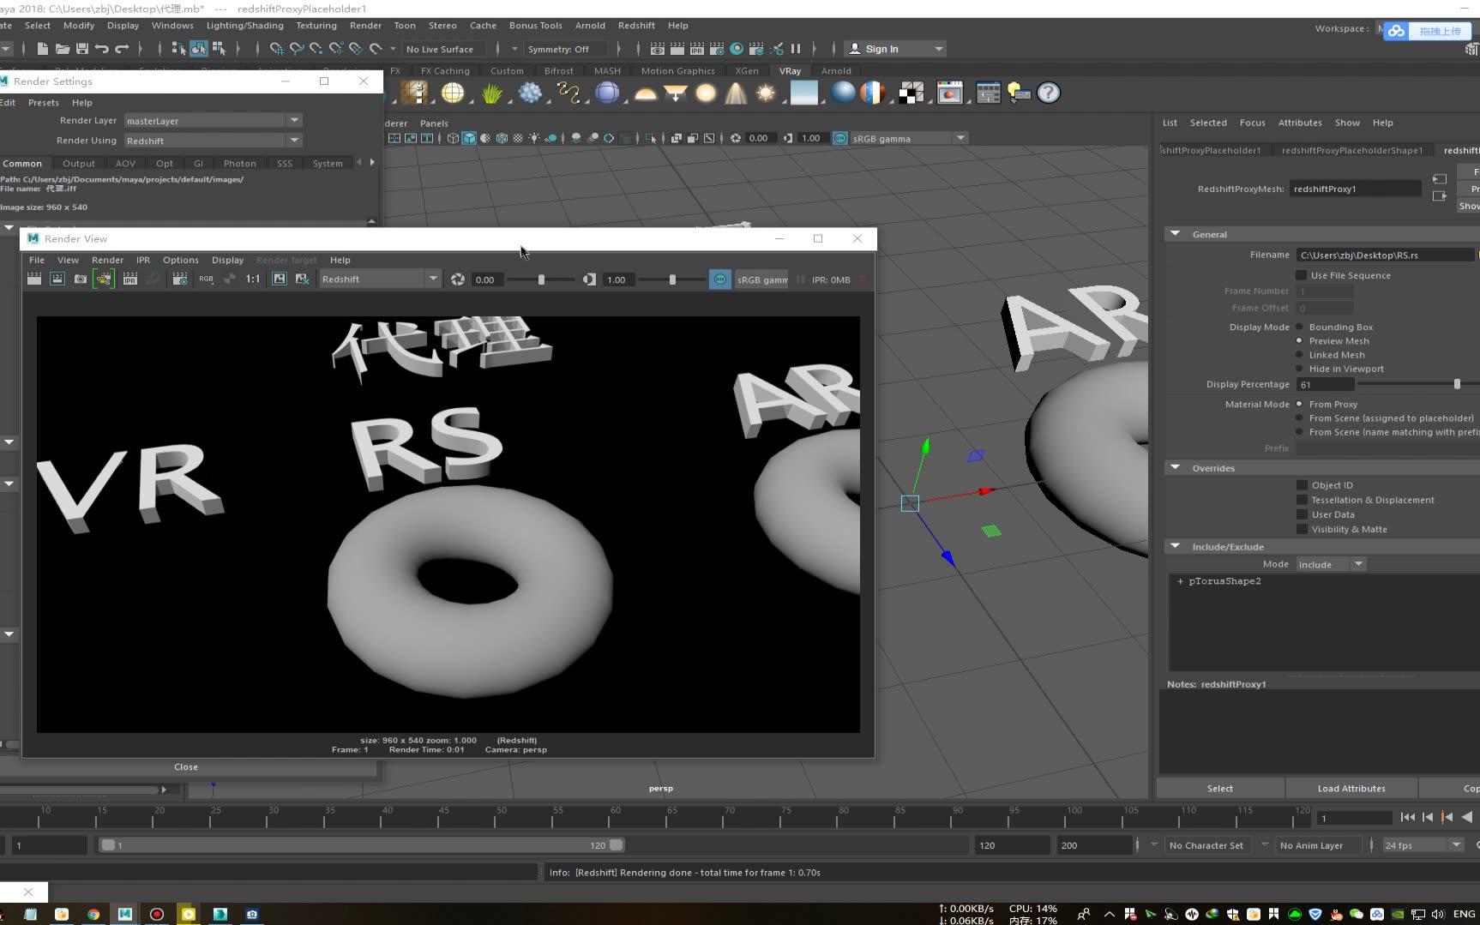The height and width of the screenshot is (925, 1480).
Task: Click redo previous render icon in Render View
Action: pos(34,279)
